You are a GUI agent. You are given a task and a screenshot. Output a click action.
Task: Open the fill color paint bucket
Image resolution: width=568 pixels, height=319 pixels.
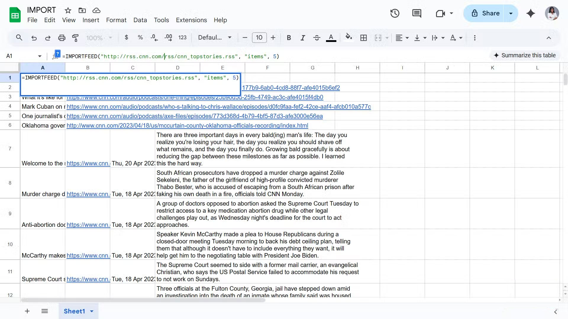tap(348, 37)
